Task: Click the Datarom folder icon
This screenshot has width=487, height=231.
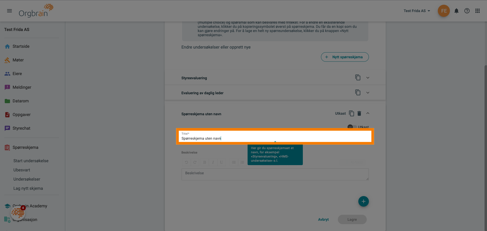Action: click(x=7, y=101)
